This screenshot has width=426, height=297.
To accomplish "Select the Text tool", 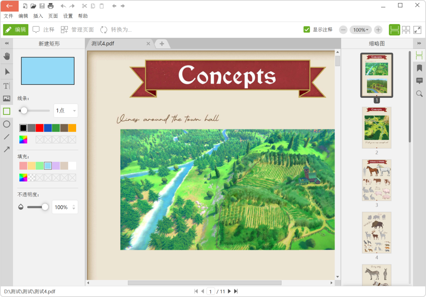I will [7, 86].
